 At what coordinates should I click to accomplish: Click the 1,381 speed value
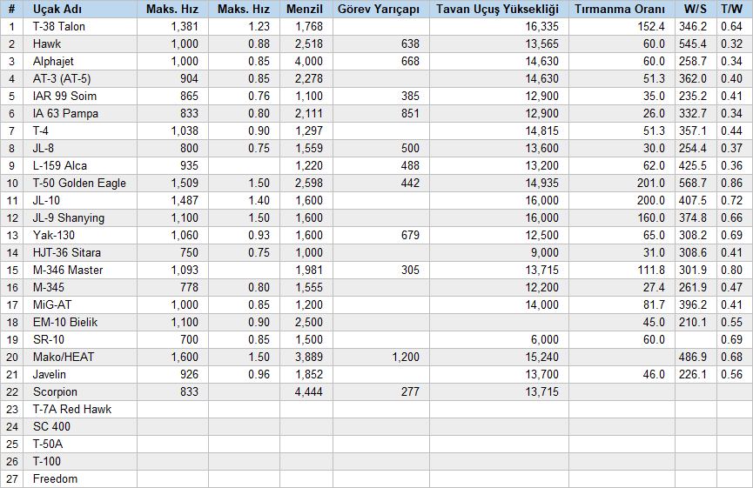pyautogui.click(x=185, y=26)
